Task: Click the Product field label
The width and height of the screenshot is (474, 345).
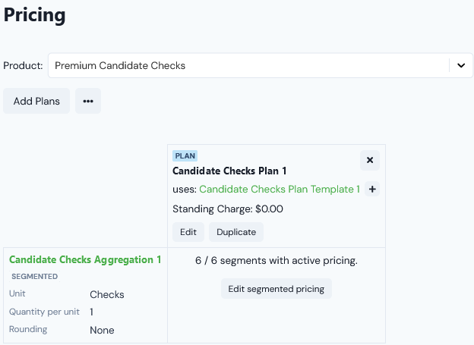Action: (23, 66)
